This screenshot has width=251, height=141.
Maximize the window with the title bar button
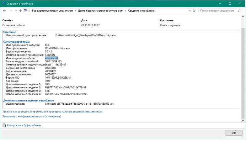click(x=230, y=3)
